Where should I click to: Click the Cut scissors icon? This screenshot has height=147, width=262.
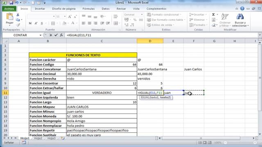pyautogui.click(x=18, y=15)
